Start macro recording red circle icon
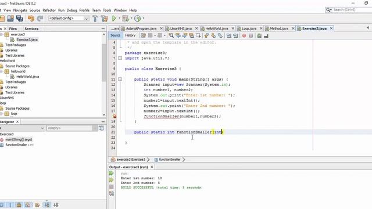 (244, 35)
